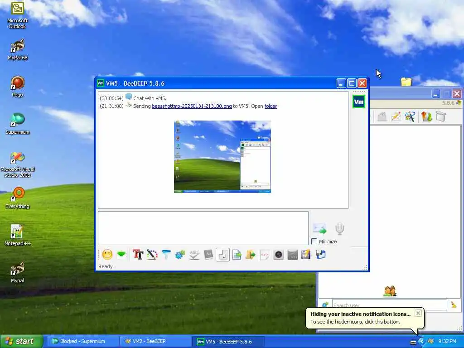Screen dimensions: 464x348
Task: Click the VM5 user avatar in chat
Action: 359,102
